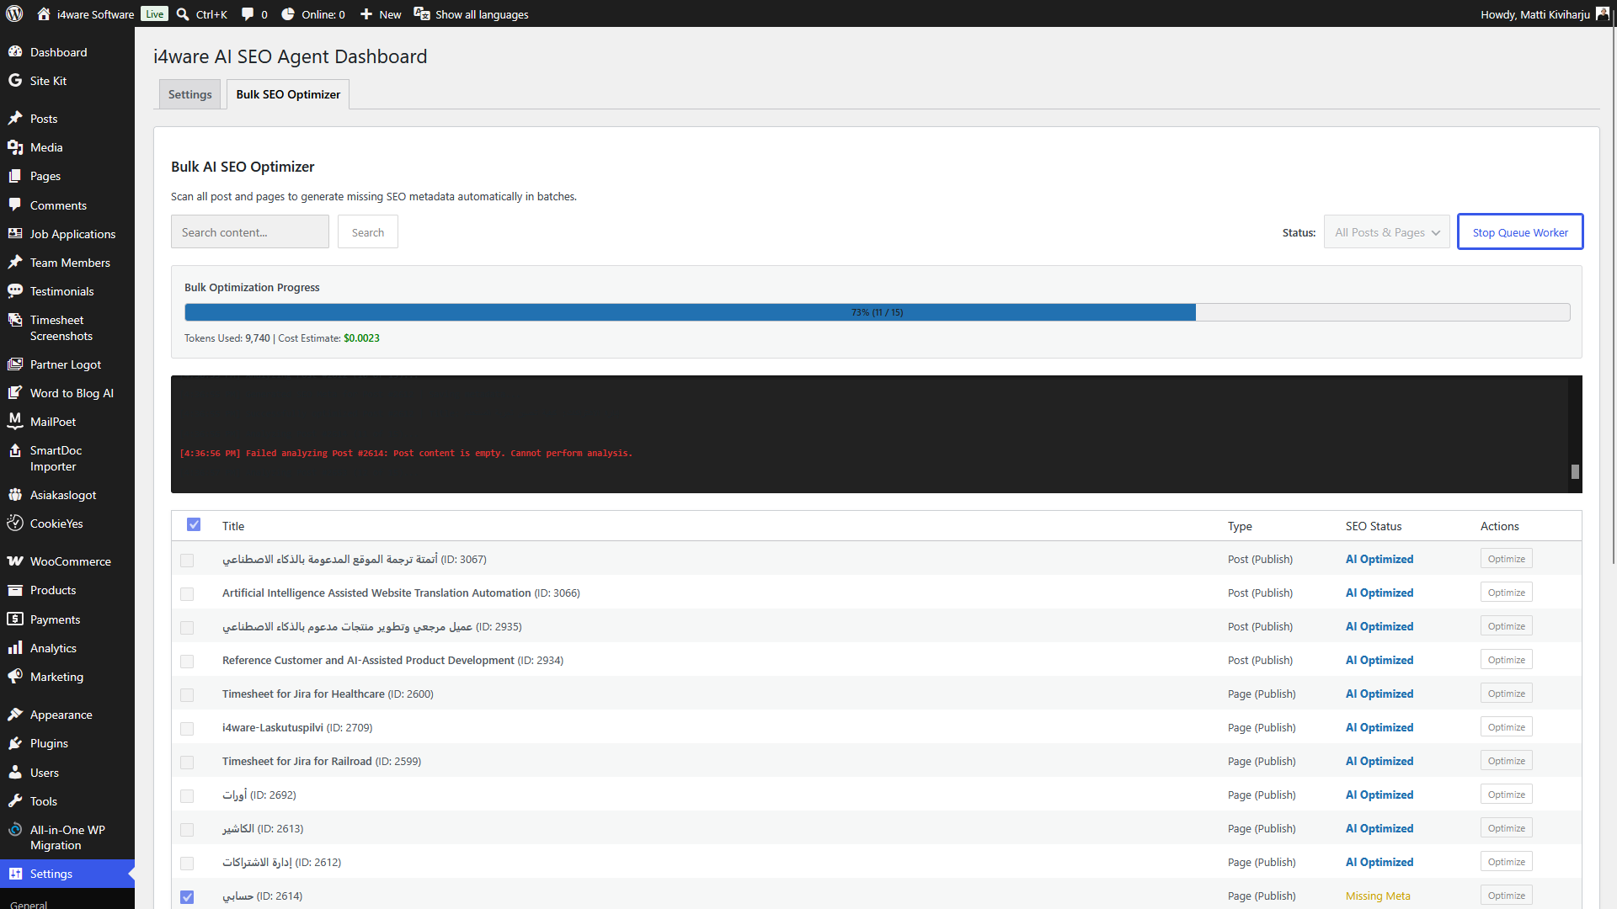Click the MailPoet icon in sidebar
This screenshot has height=909, width=1617.
15,421
